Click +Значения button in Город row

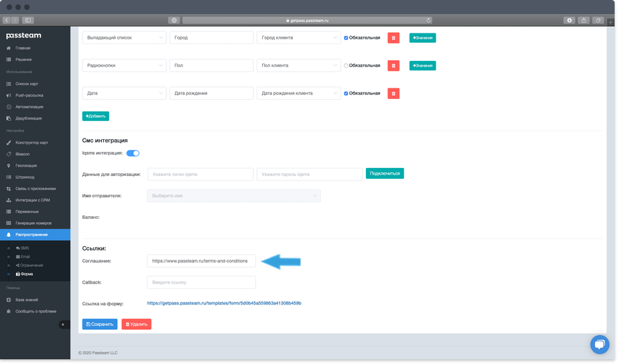[x=423, y=38]
